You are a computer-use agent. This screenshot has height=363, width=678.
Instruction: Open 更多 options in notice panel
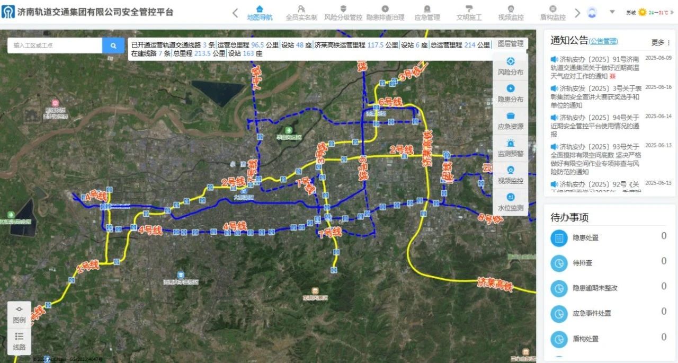[x=661, y=42]
